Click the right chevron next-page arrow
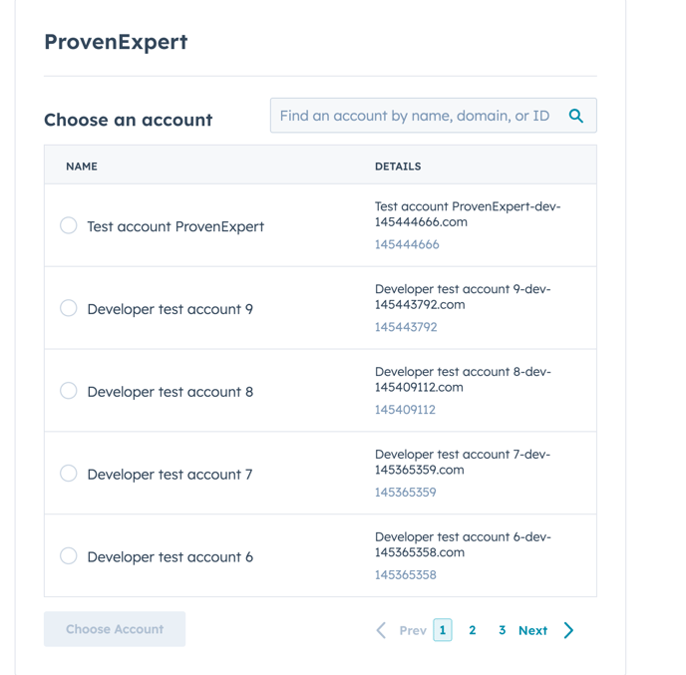The width and height of the screenshot is (686, 675). (x=568, y=630)
